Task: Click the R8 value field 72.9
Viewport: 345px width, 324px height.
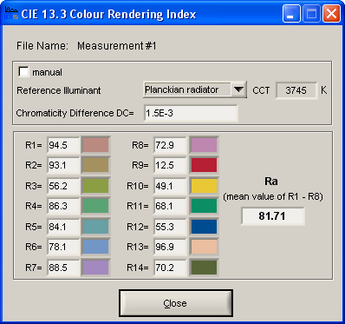Action: 170,145
